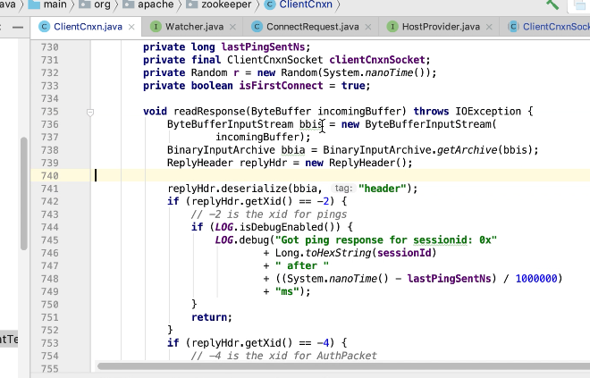Viewport: 590px width, 378px height.
Task: Switch to the ClientCnxn.java tab
Action: [88, 27]
